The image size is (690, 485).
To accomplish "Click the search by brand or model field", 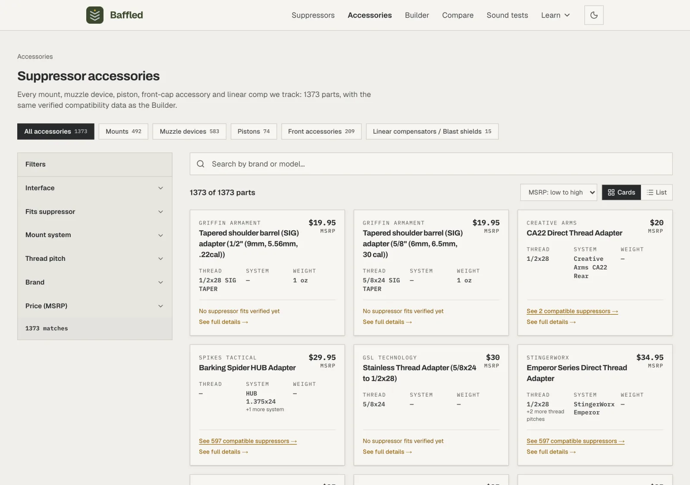I will coord(431,164).
